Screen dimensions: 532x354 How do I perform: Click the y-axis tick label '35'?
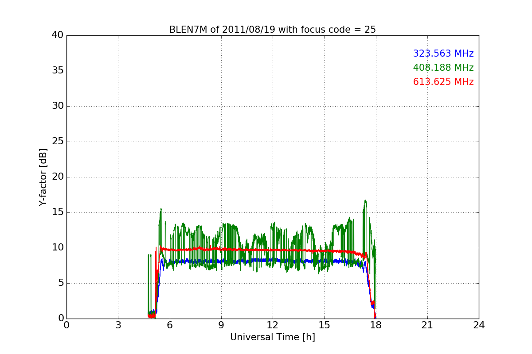coord(57,71)
